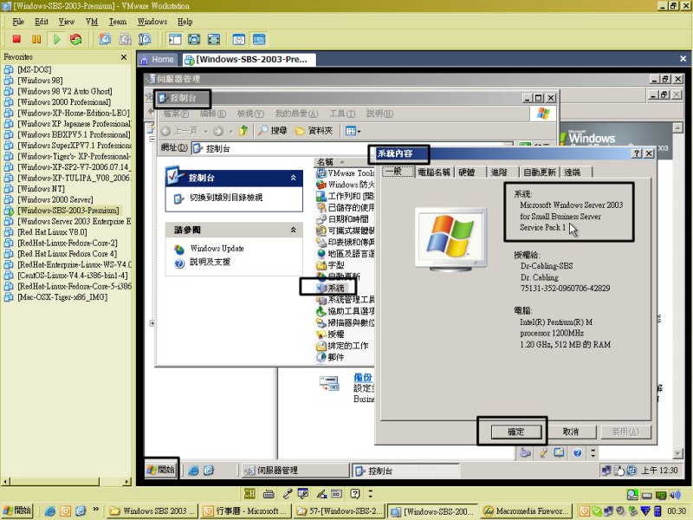Select the VMware Tools item in 控制台 list
693x520 pixels.
(x=346, y=173)
